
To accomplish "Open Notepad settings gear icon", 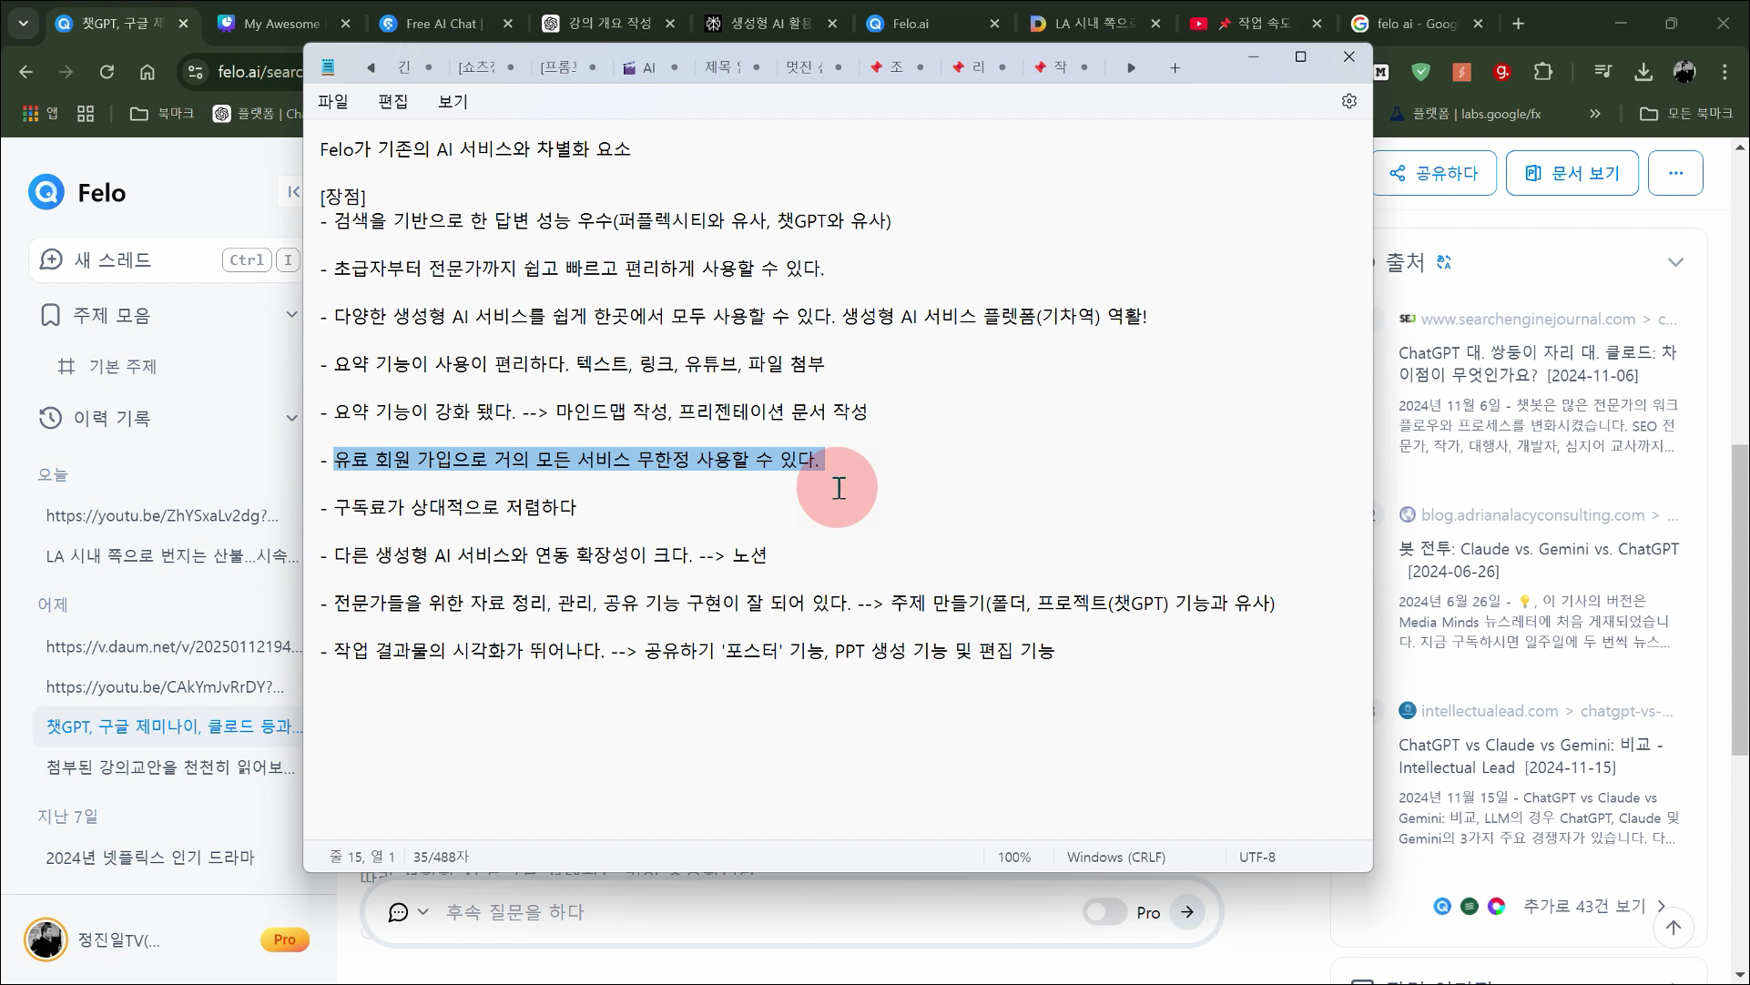I will point(1348,101).
